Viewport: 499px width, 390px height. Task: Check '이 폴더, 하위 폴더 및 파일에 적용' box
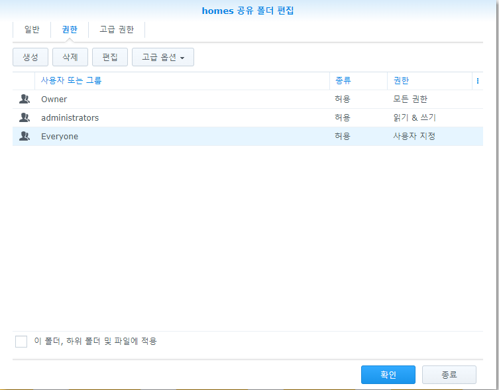click(21, 341)
